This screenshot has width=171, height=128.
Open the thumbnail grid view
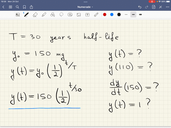point(10,7)
